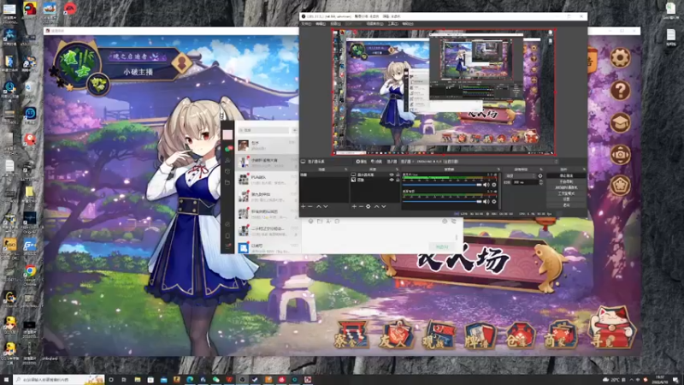Remove selected scene with minus icon
This screenshot has width=684, height=385.
pos(310,206)
